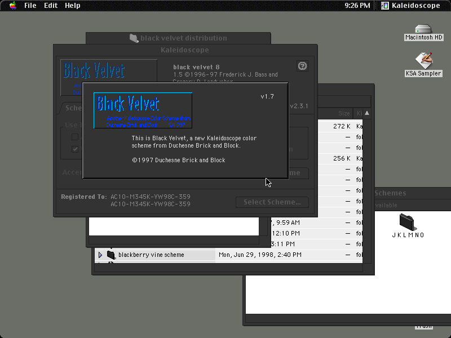Click the 256 K size cell
This screenshot has height=338, width=451.
342,158
